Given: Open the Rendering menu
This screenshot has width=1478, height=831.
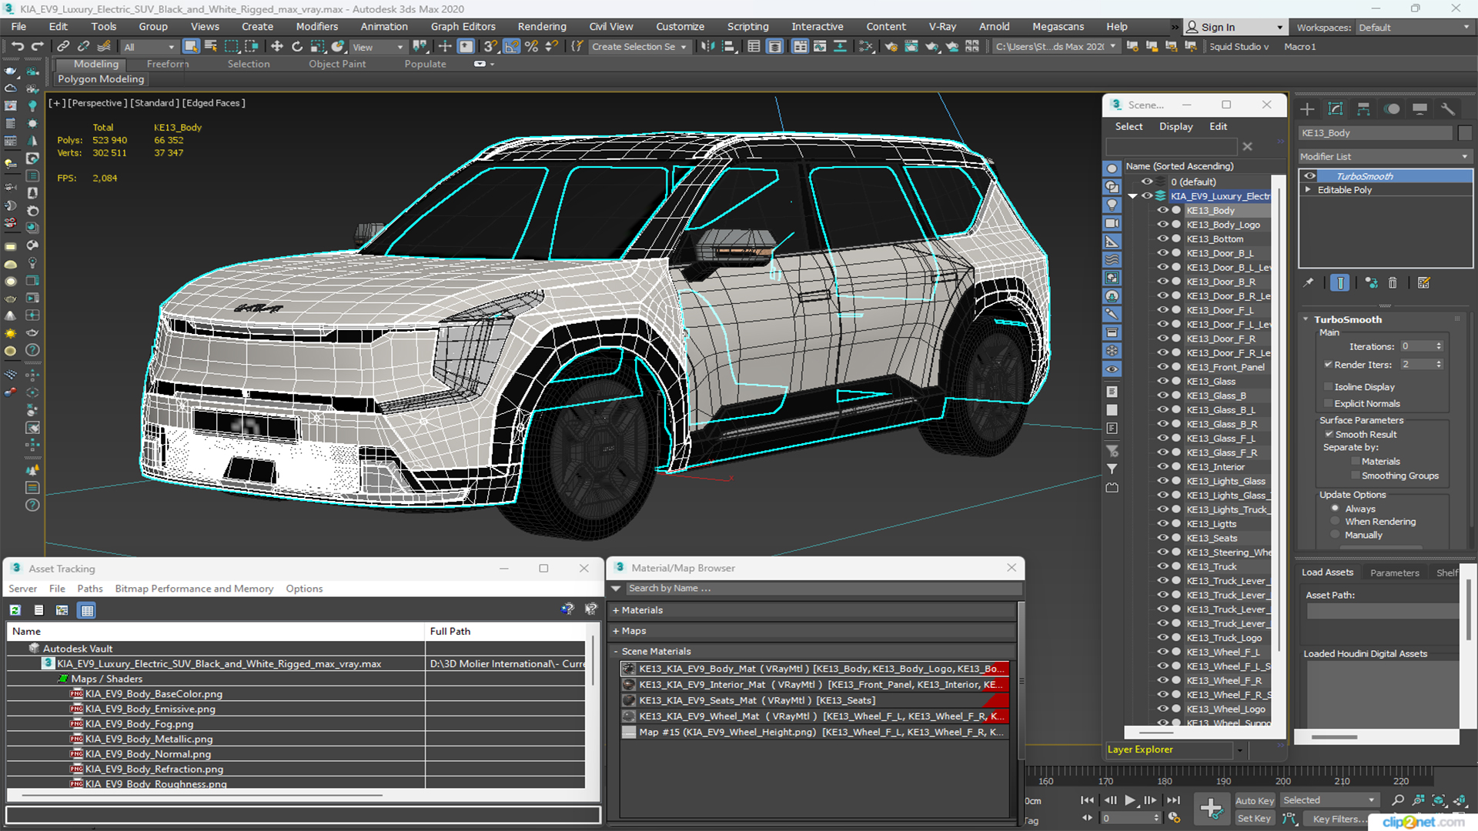Looking at the screenshot, I should [x=541, y=26].
